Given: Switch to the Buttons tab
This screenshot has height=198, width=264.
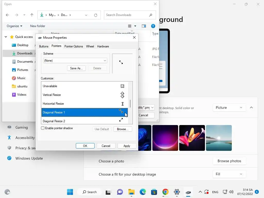Looking at the screenshot, I should point(44,46).
